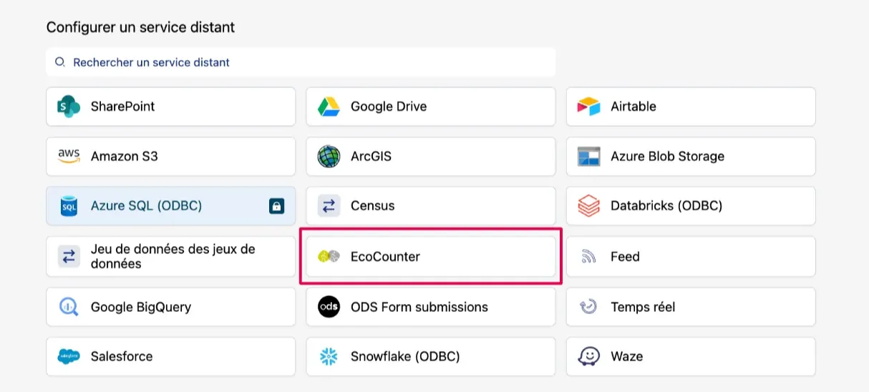Screen dimensions: 869x392
Task: Click the Census arrows icon
Action: point(329,206)
